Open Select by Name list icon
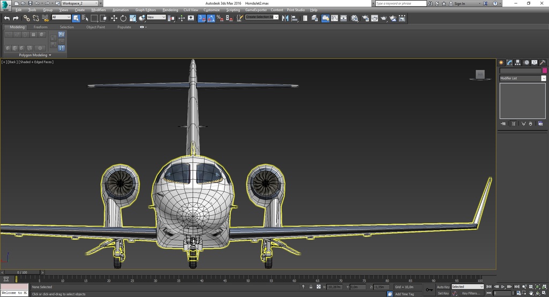The image size is (549, 297). (85, 18)
